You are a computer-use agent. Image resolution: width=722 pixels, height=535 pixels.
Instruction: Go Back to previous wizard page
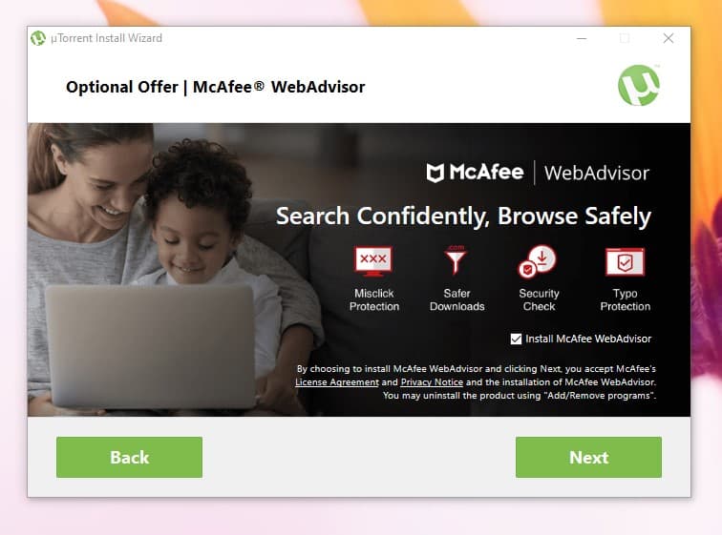click(x=129, y=458)
